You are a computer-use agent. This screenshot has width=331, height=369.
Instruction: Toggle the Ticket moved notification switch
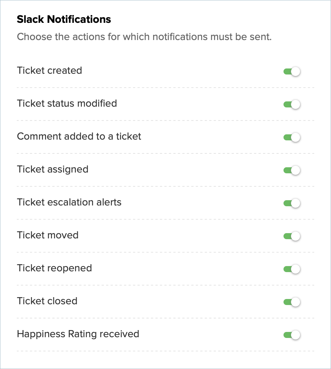[x=292, y=236]
